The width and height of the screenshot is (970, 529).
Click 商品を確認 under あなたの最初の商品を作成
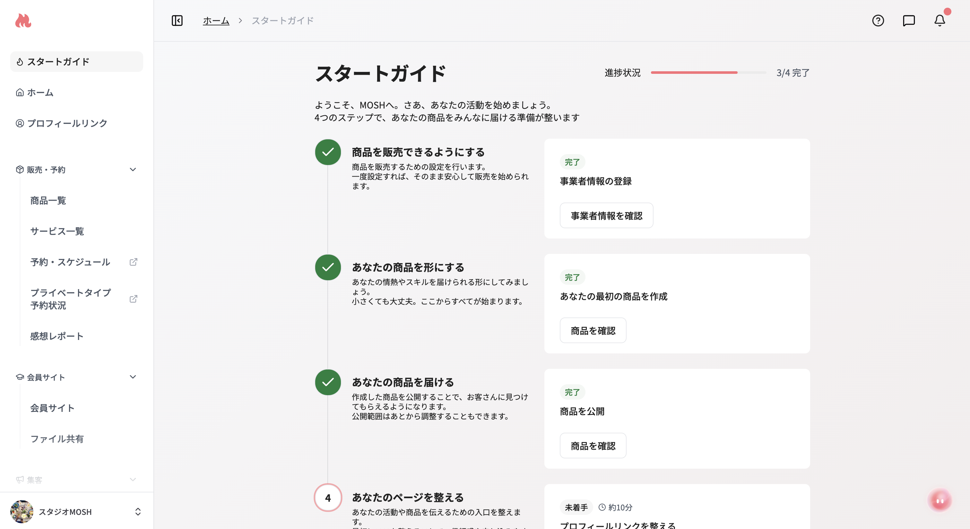click(593, 331)
